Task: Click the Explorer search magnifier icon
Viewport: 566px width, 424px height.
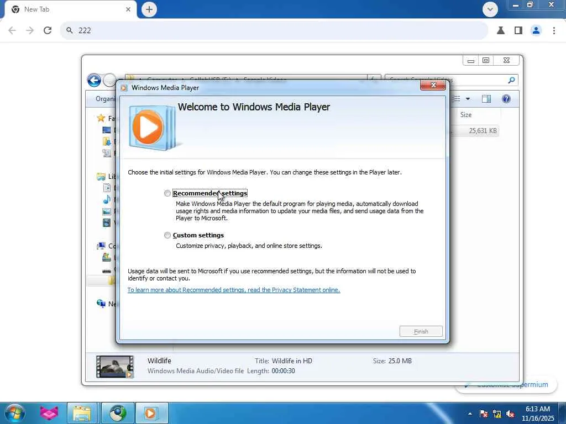Action: 511,80
